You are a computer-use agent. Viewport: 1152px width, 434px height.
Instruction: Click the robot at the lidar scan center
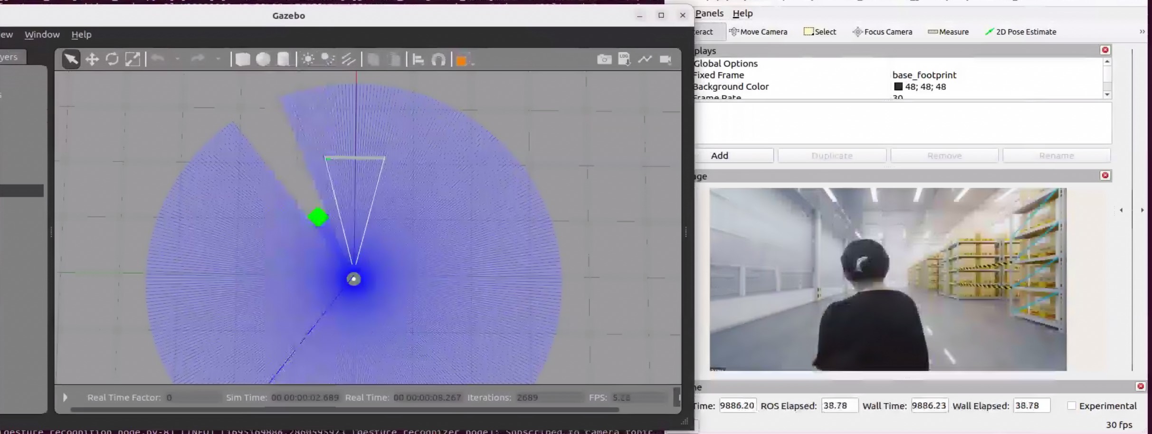pyautogui.click(x=353, y=279)
